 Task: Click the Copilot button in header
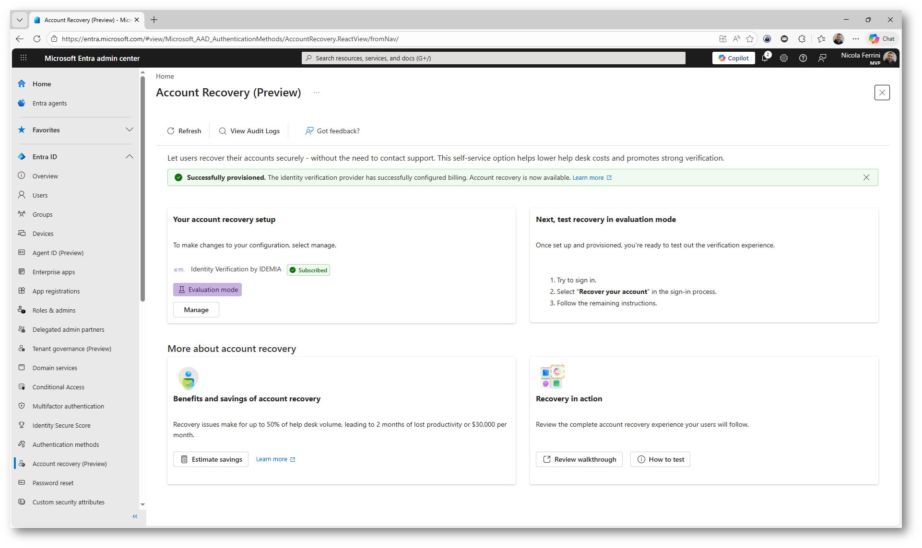point(733,58)
